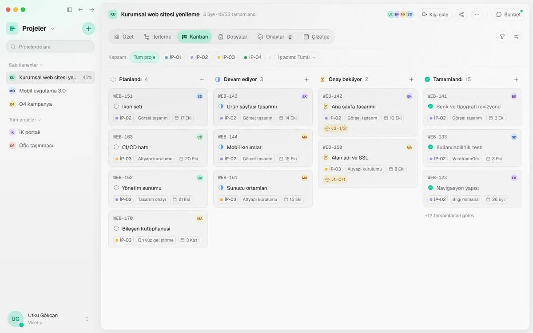Focus the Projelerde ara search field
The width and height of the screenshot is (533, 333).
point(50,47)
